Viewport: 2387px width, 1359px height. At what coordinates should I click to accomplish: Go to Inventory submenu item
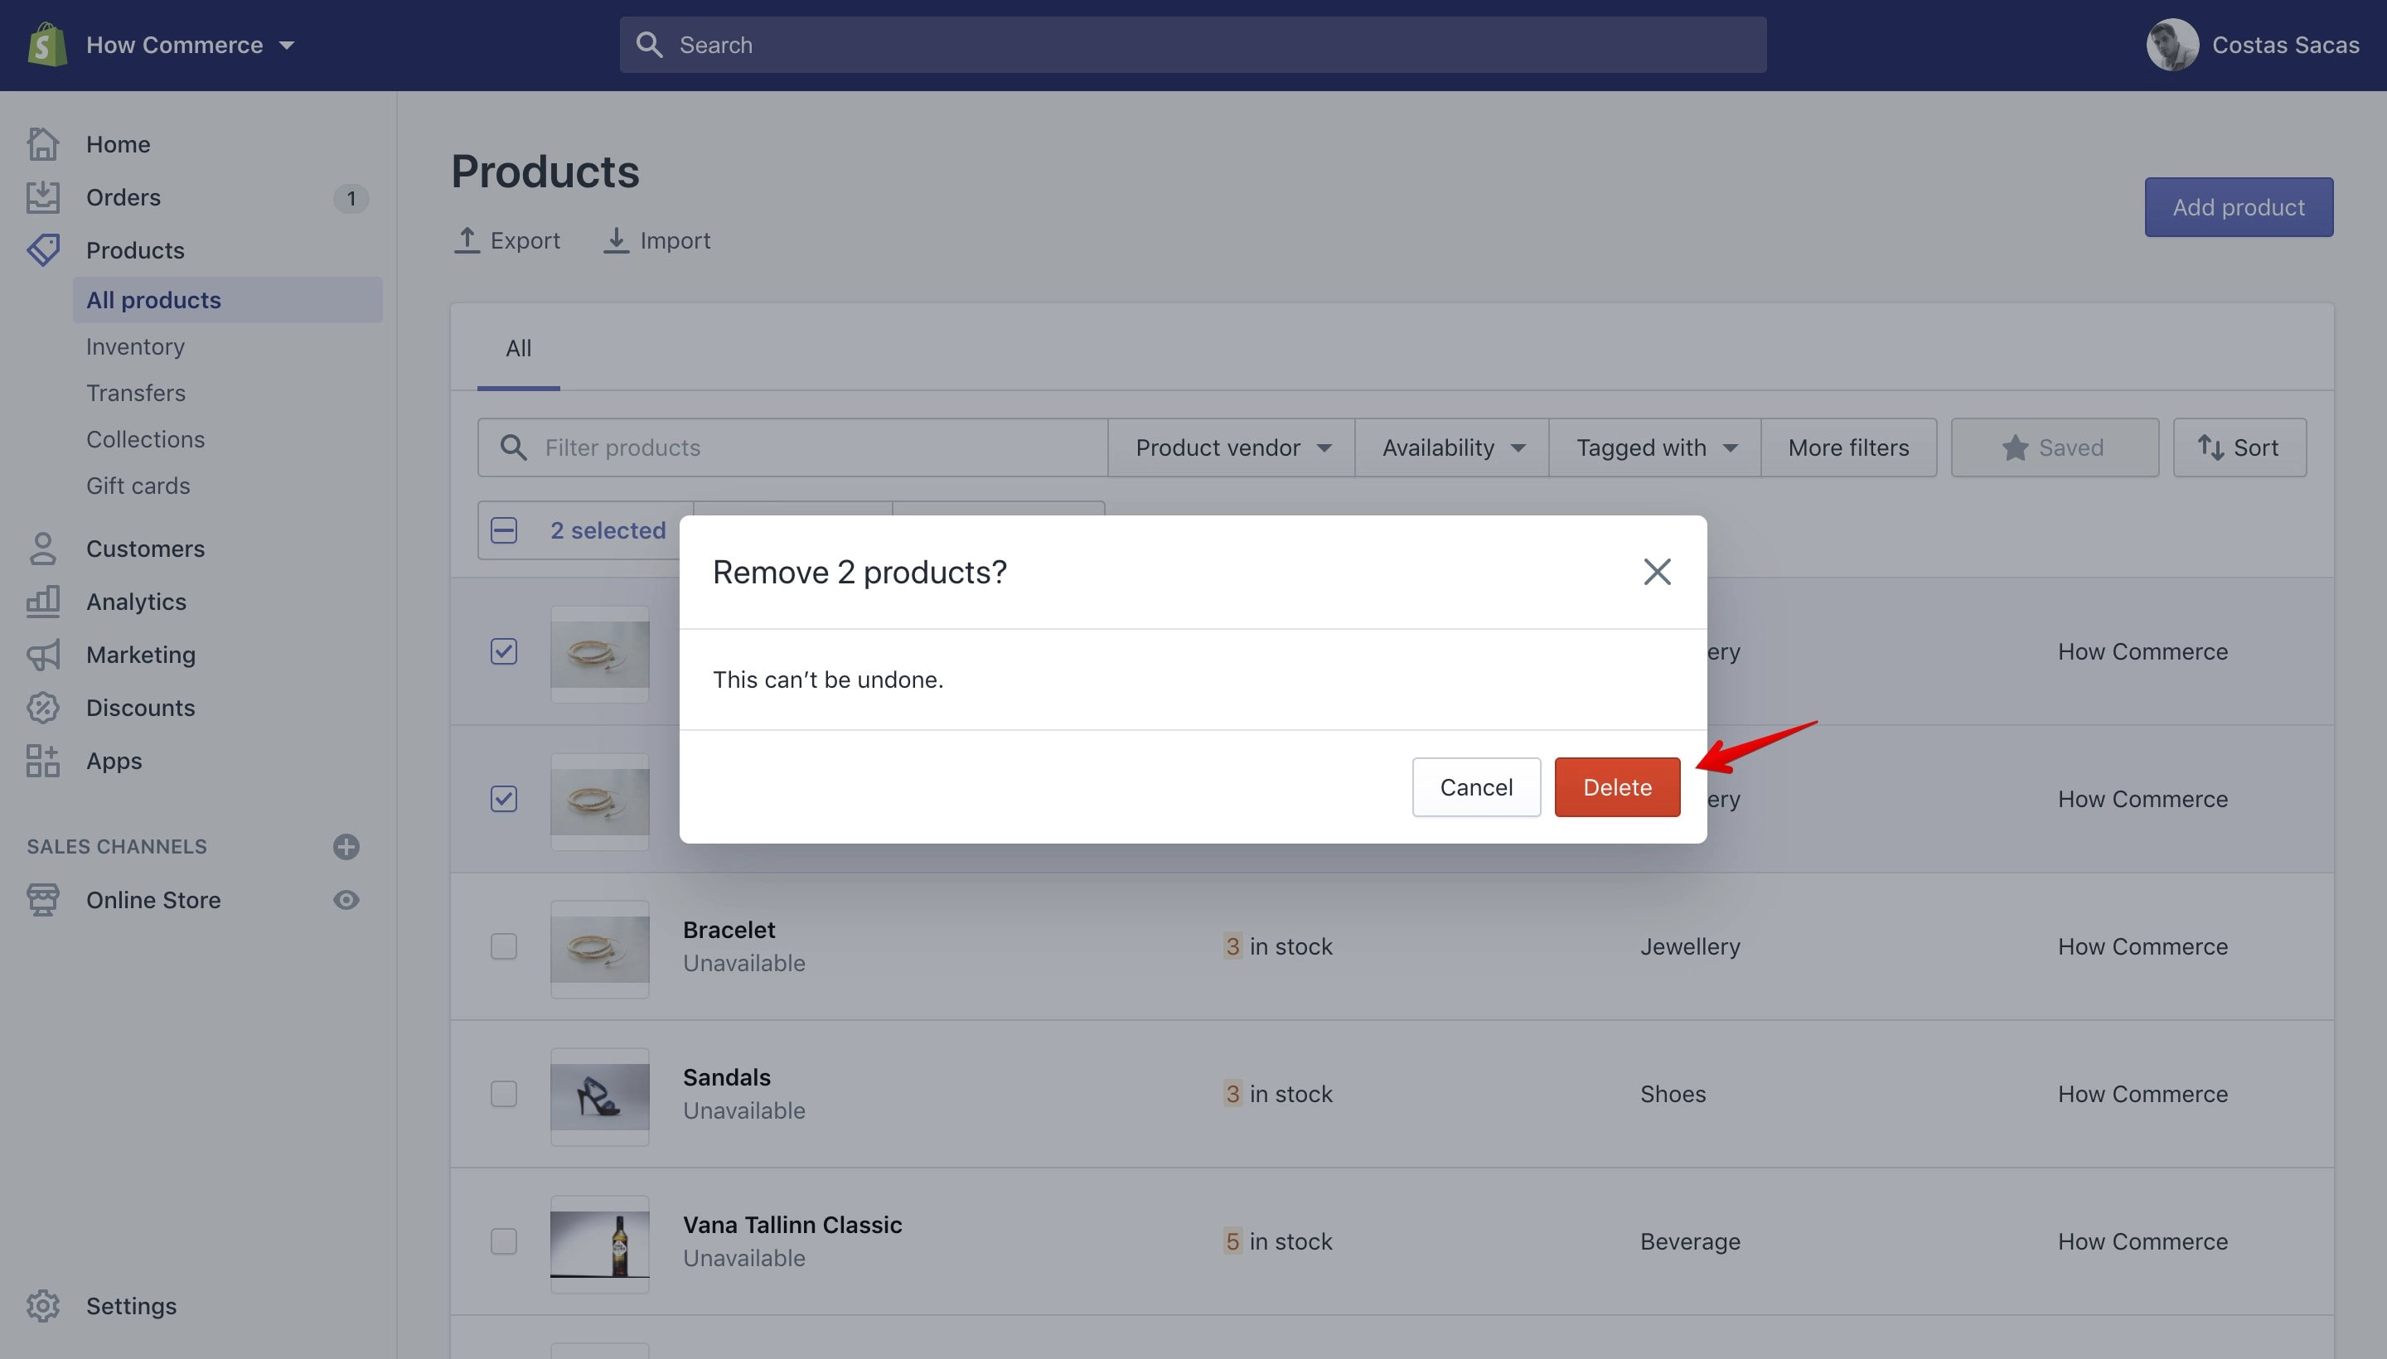coord(135,346)
